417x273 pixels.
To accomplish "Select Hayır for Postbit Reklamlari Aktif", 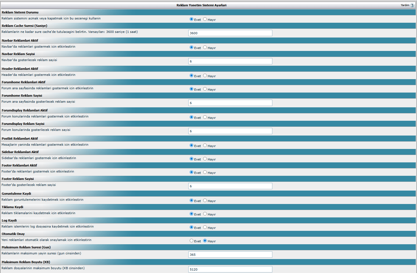I will [205, 145].
